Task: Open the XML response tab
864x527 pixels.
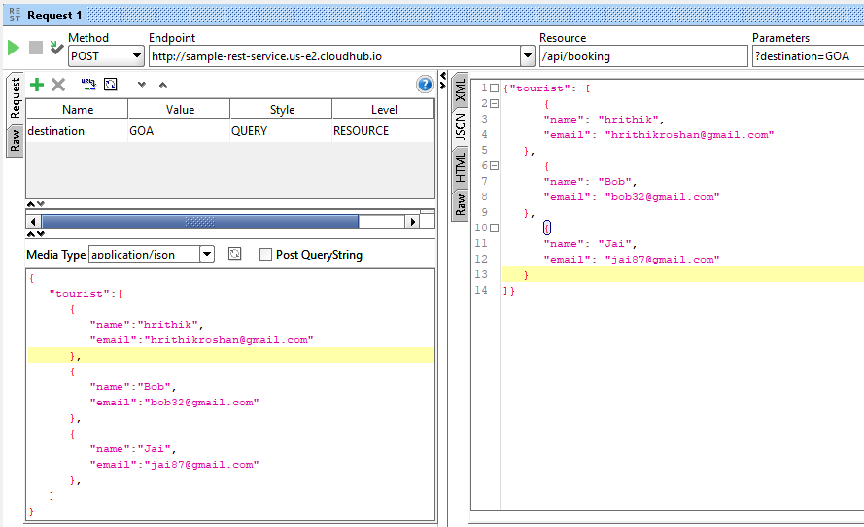Action: point(460,89)
